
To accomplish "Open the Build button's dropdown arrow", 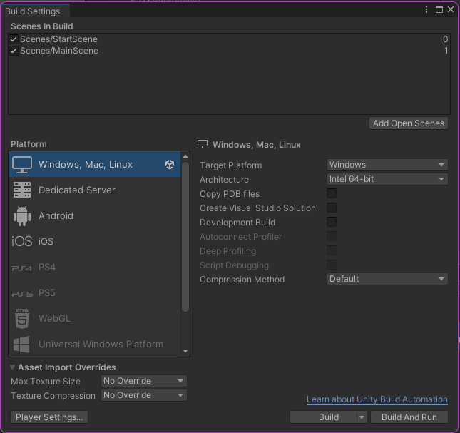I will point(362,417).
